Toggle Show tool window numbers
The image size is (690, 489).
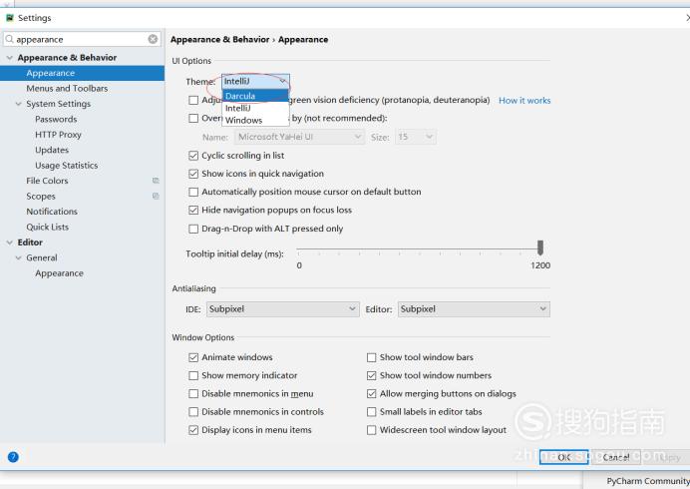pyautogui.click(x=371, y=375)
